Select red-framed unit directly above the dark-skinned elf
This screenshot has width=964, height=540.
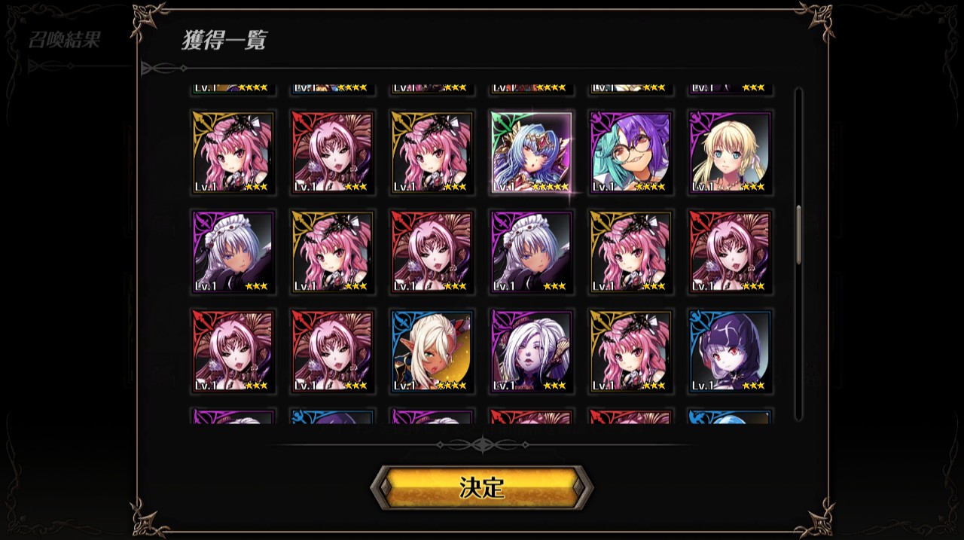(432, 252)
